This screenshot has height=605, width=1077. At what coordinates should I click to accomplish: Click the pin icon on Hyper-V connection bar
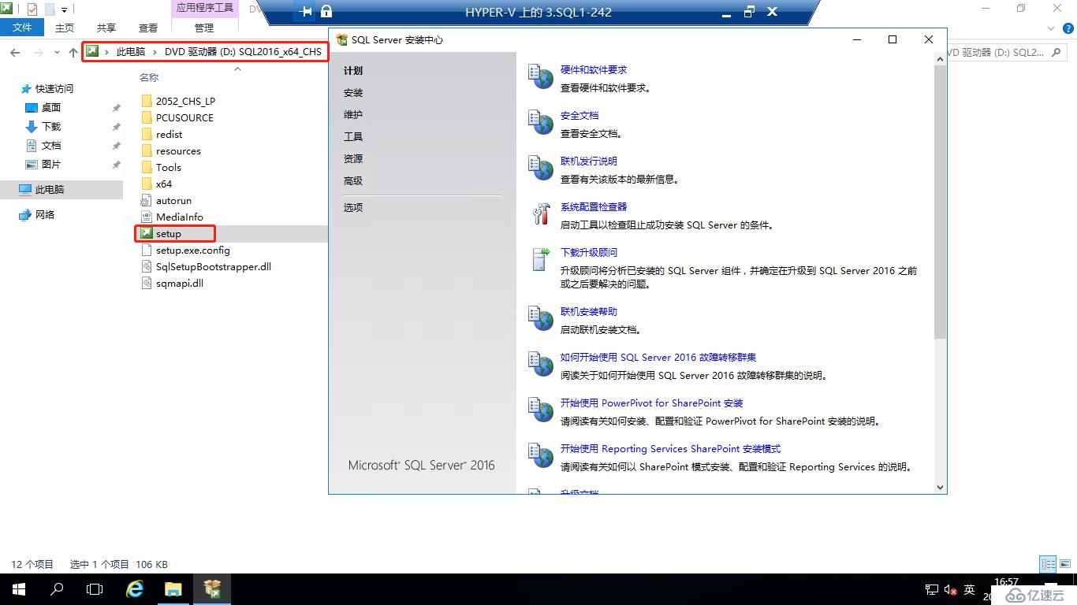pyautogui.click(x=306, y=12)
